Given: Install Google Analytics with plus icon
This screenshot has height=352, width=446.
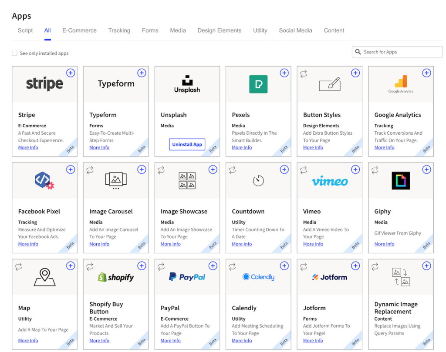Looking at the screenshot, I should [426, 73].
